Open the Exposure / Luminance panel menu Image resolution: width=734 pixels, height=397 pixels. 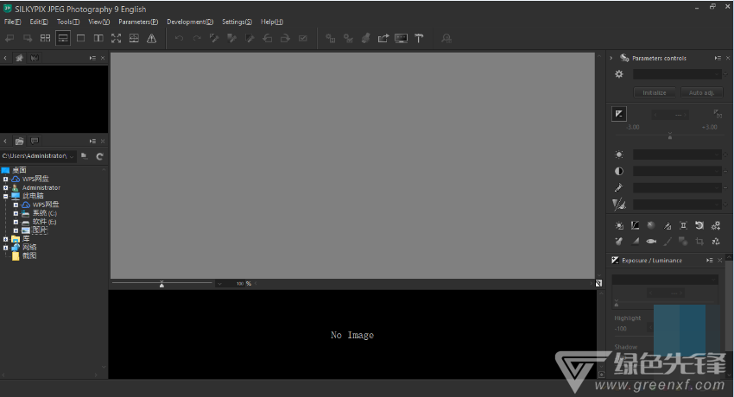pos(710,261)
